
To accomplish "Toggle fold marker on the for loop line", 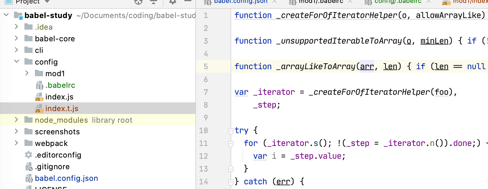I will click(x=231, y=144).
